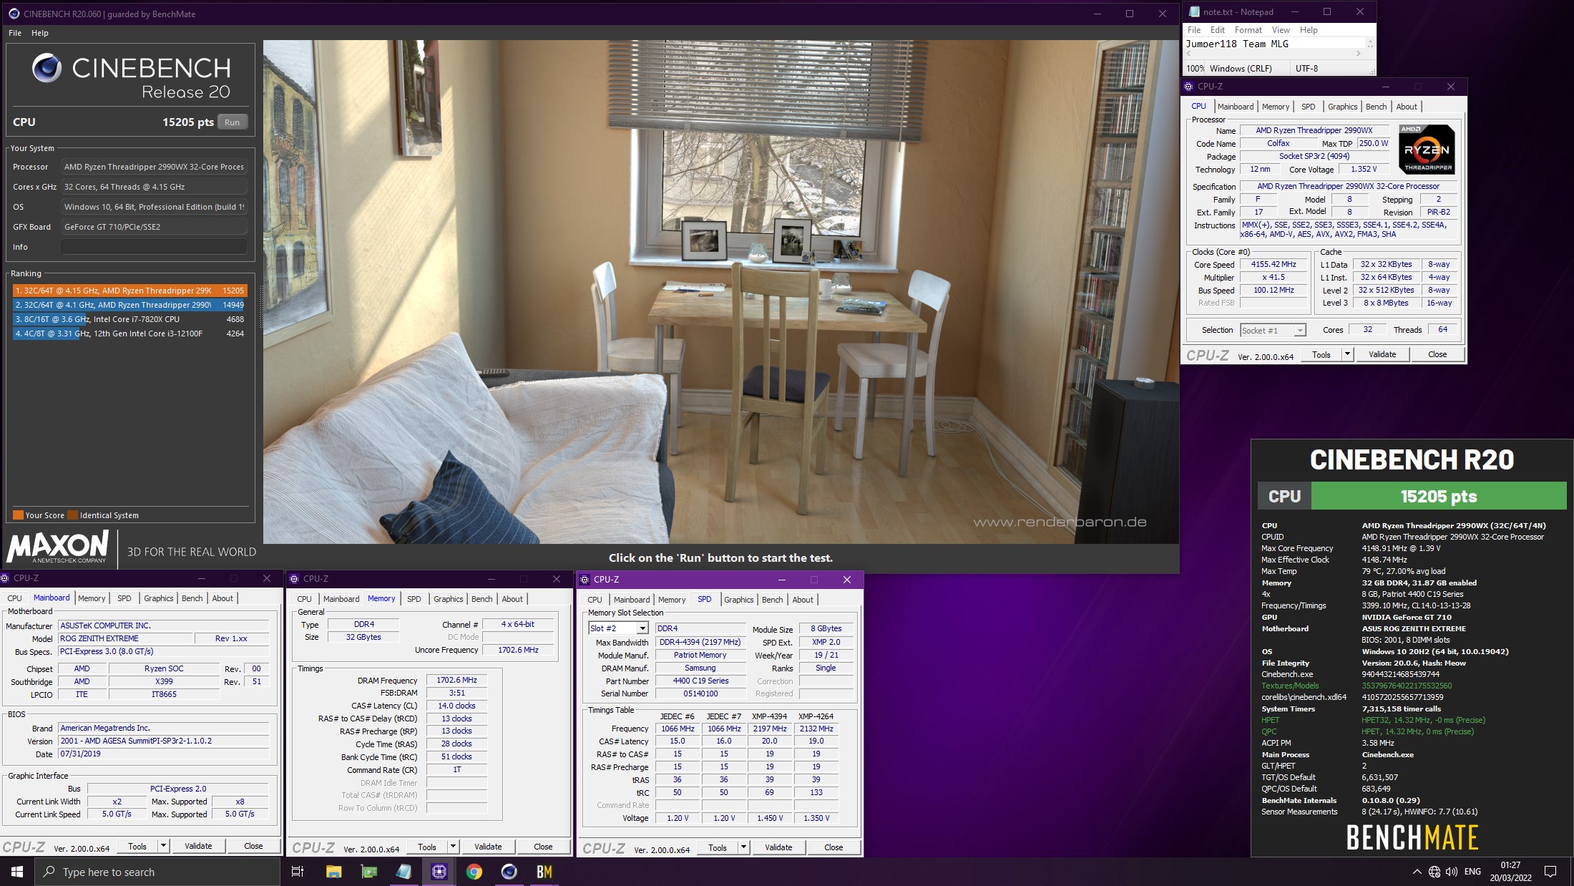1574x886 pixels.
Task: Open Task View from the taskbar
Action: [x=298, y=872]
